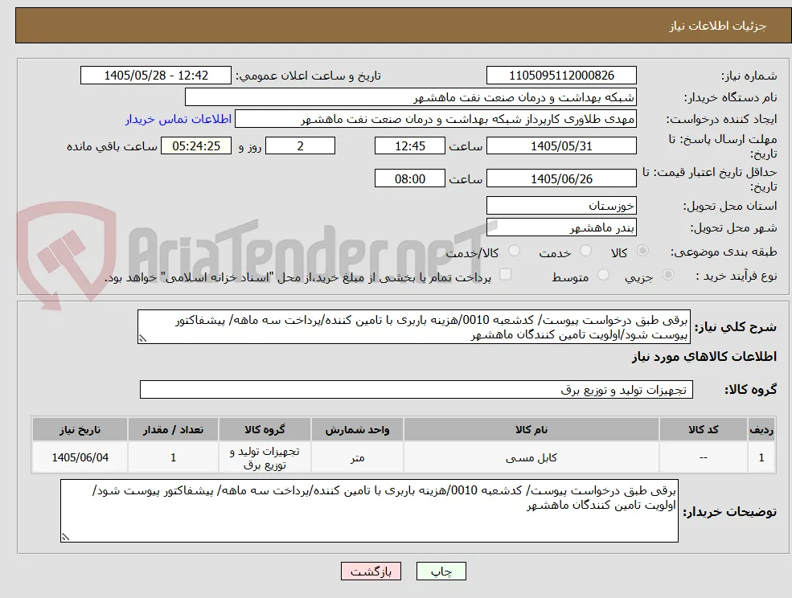Screen dimensions: 792x598
Task: Click the تاریخ نیاز column header
Action: [80, 429]
